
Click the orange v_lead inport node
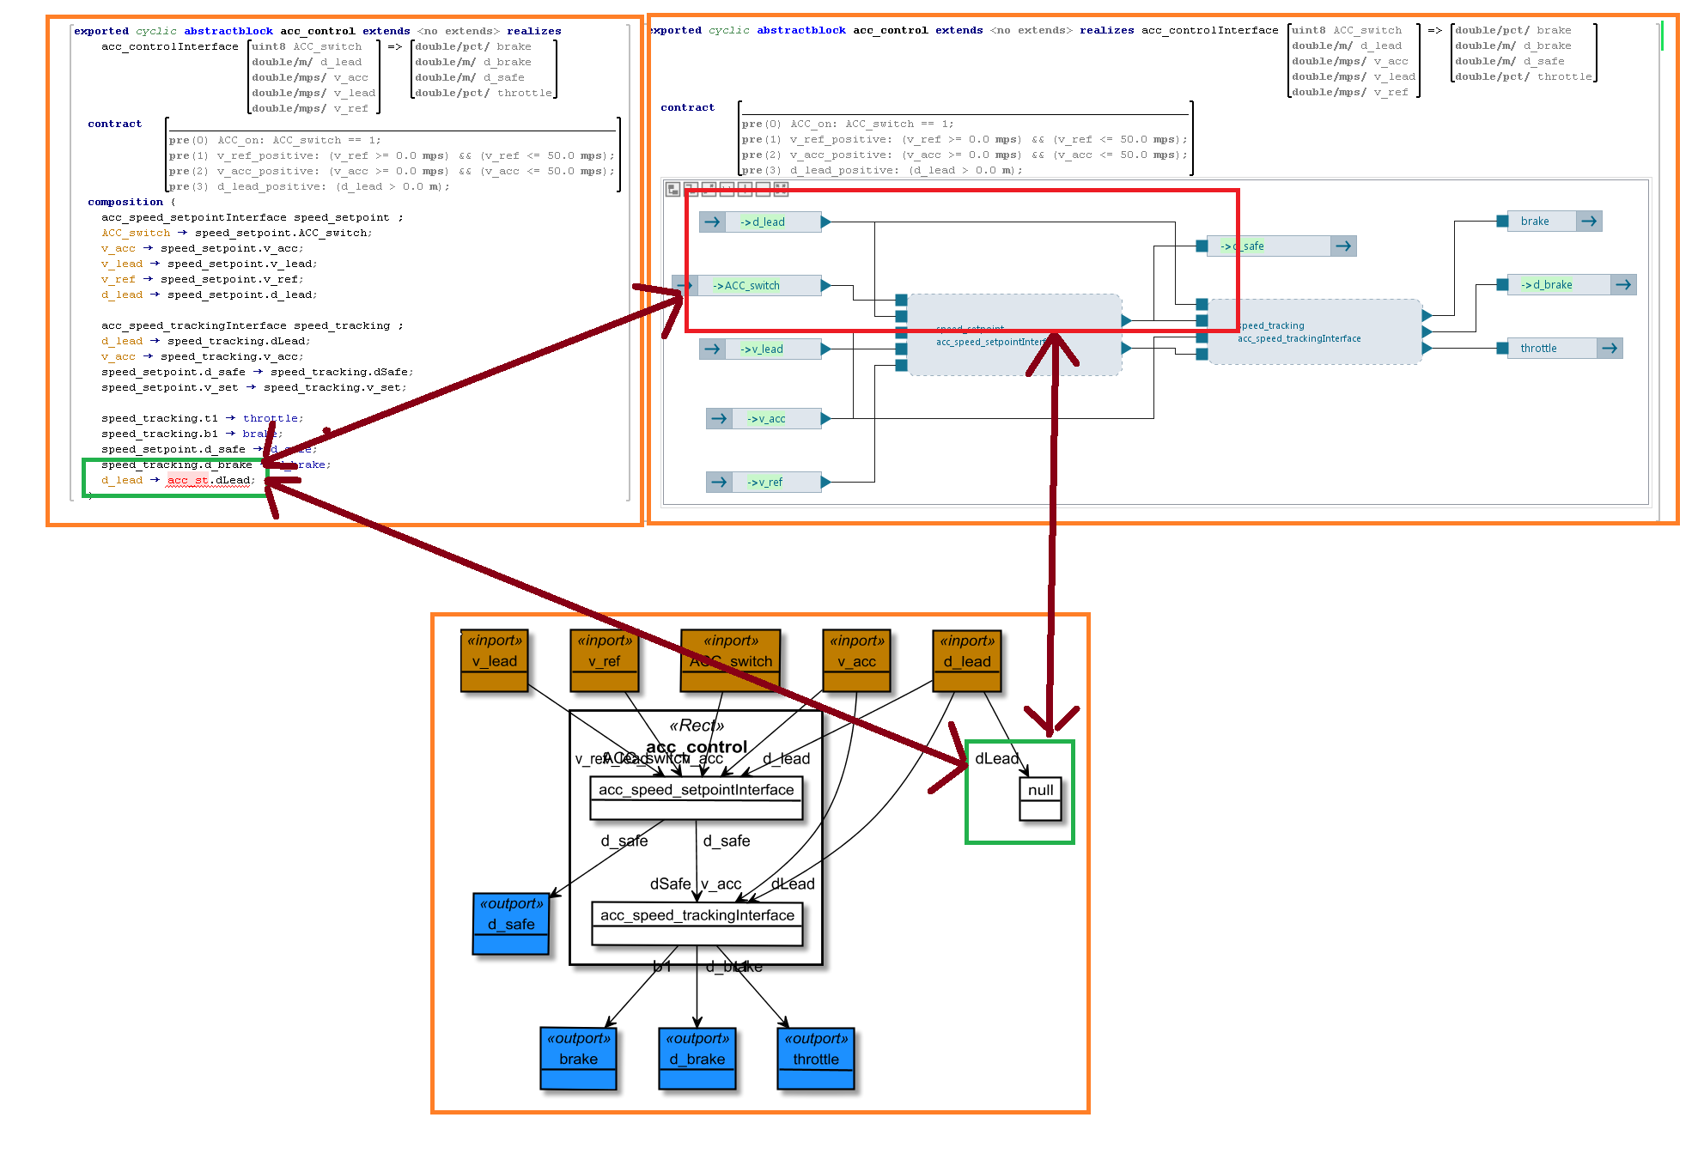pos(494,660)
